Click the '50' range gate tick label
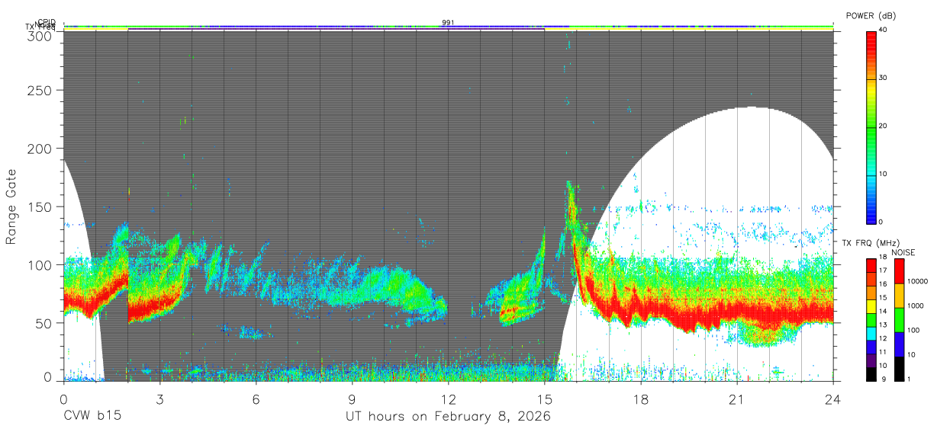 (x=45, y=323)
